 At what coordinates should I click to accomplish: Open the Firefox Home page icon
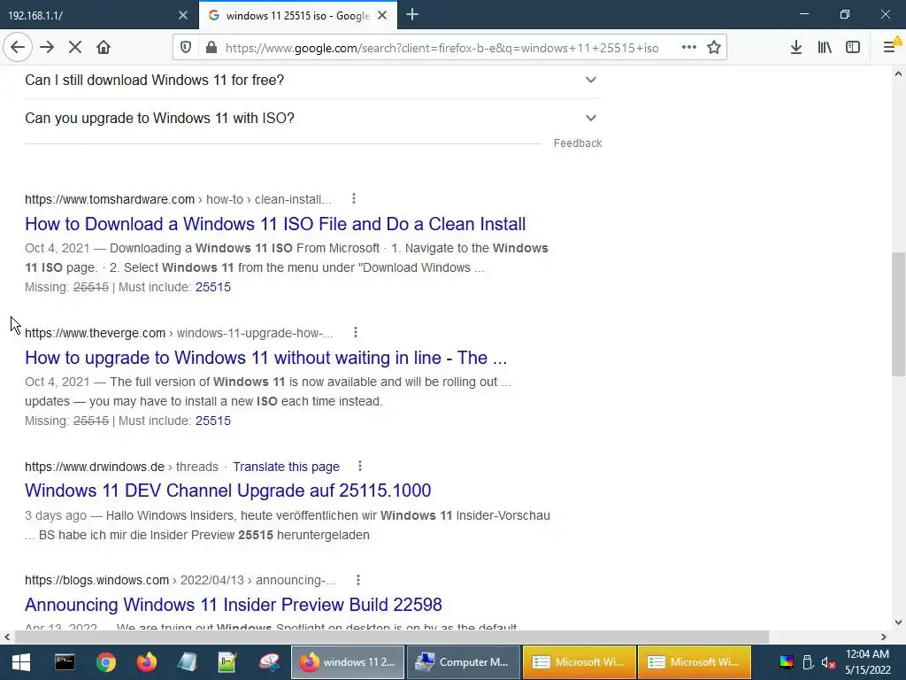(x=104, y=48)
